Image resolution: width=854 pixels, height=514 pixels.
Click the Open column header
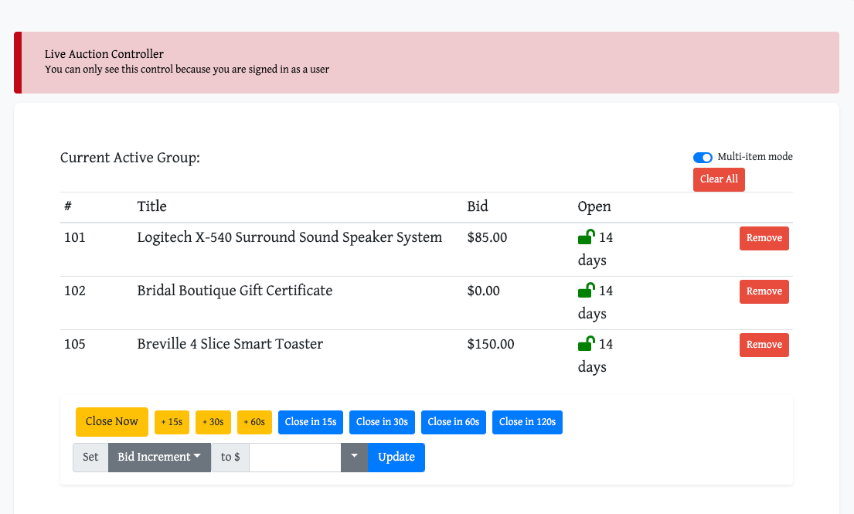coord(594,207)
